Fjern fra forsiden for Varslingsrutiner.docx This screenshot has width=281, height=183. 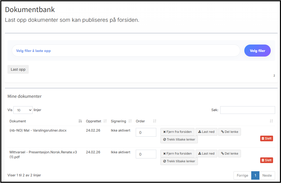pos(177,132)
